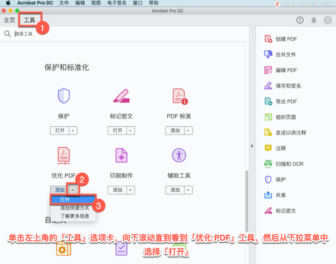Switch to the 工具 tab

coord(30,20)
